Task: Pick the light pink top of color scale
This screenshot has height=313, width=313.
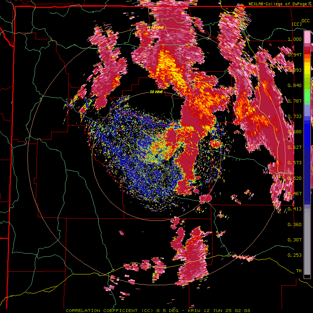Action: 307,37
